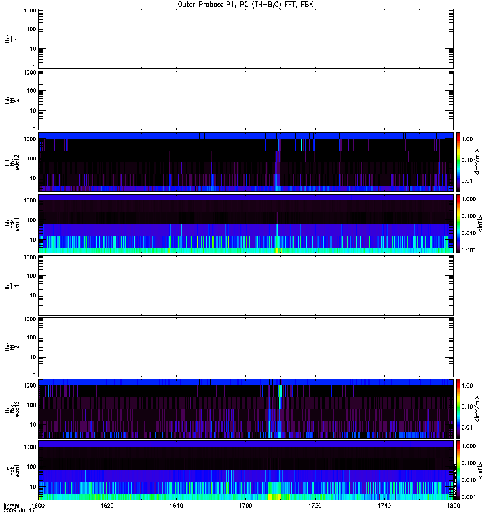Click the thc axis label ending in 1
The height and width of the screenshot is (524, 491).
[x=12, y=286]
